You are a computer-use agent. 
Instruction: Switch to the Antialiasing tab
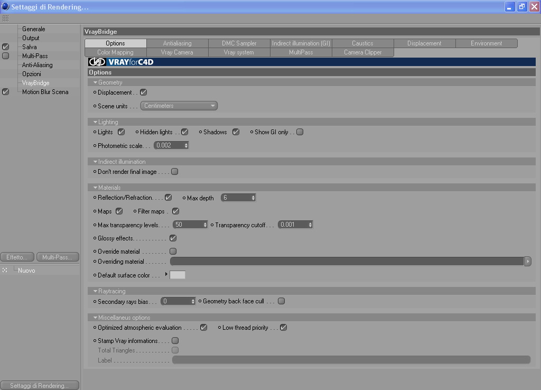pos(178,43)
